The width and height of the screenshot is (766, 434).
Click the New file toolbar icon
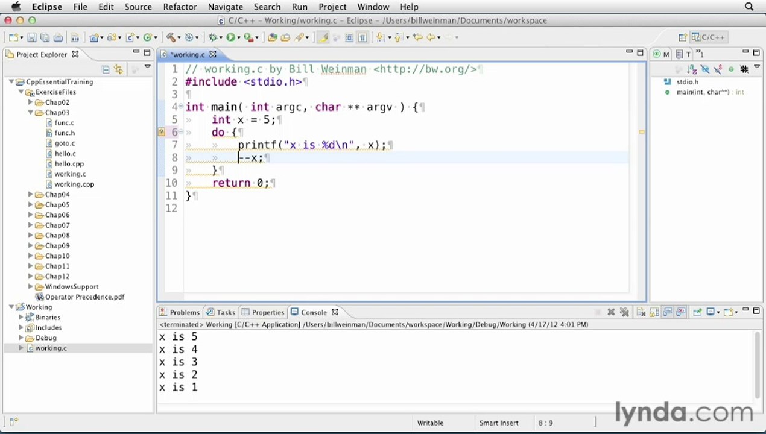click(x=13, y=37)
